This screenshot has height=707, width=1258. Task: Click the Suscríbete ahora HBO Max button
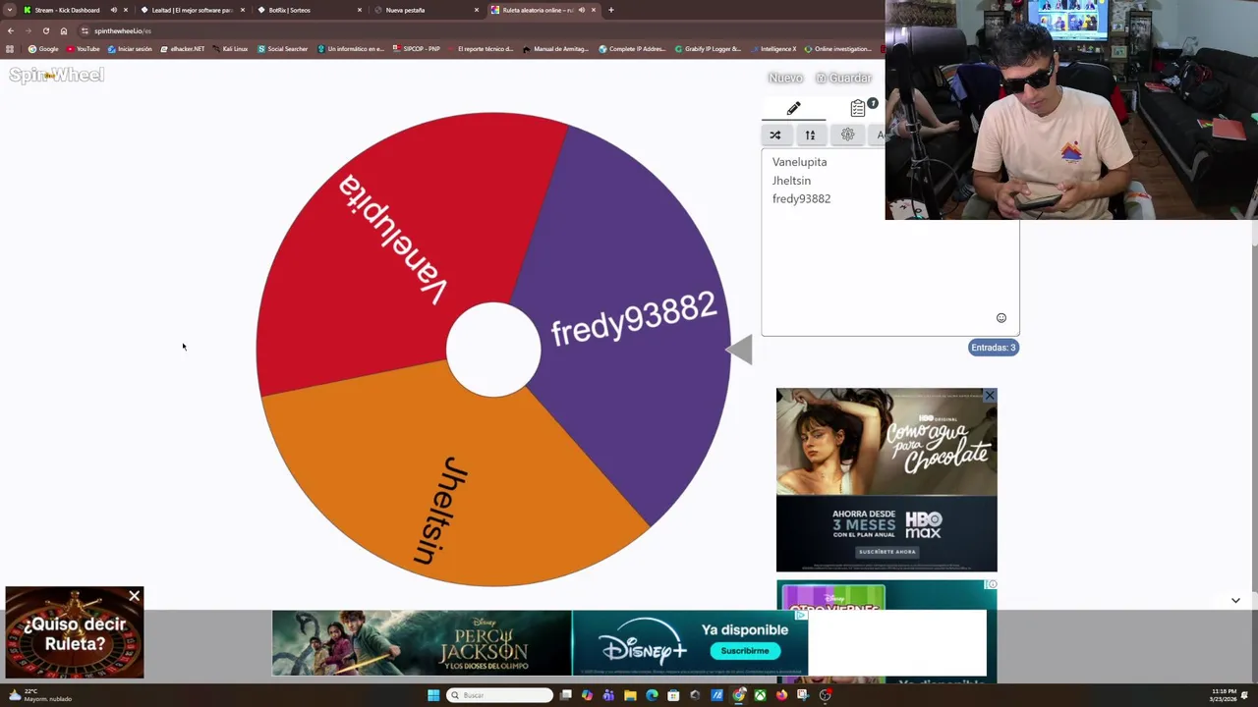(x=886, y=552)
